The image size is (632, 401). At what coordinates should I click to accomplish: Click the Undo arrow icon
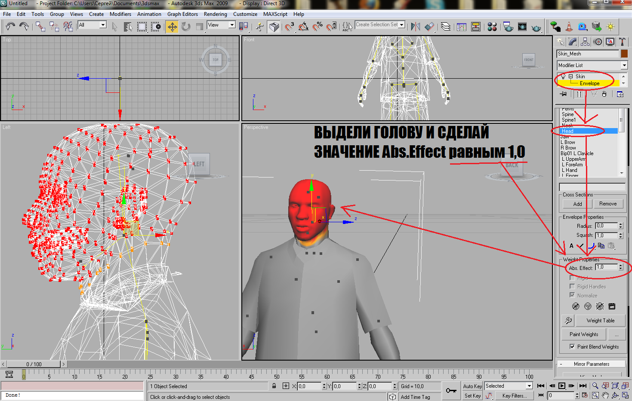(10, 27)
